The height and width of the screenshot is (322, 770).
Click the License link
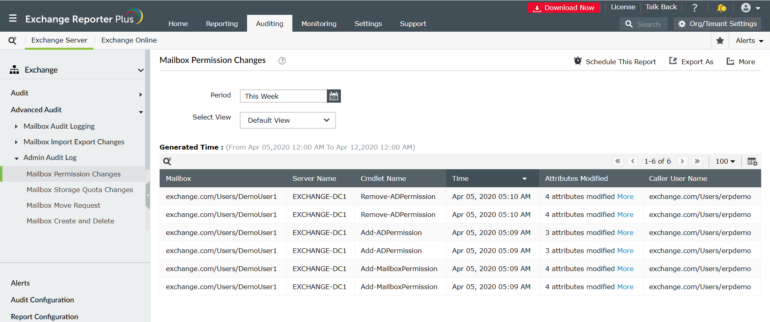[x=623, y=7]
